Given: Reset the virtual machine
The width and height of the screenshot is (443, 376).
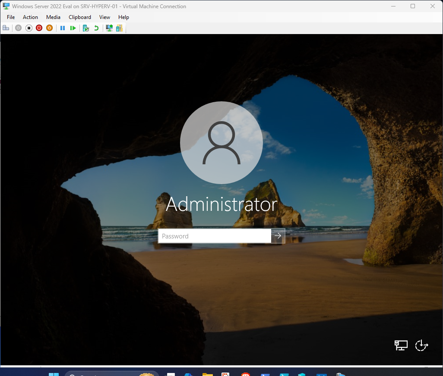Looking at the screenshot, I should [x=73, y=28].
